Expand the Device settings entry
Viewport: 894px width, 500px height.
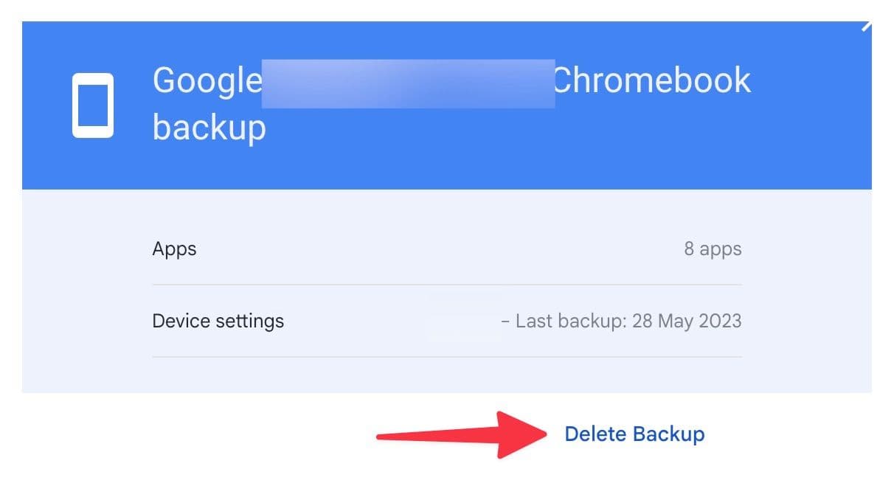(x=219, y=321)
